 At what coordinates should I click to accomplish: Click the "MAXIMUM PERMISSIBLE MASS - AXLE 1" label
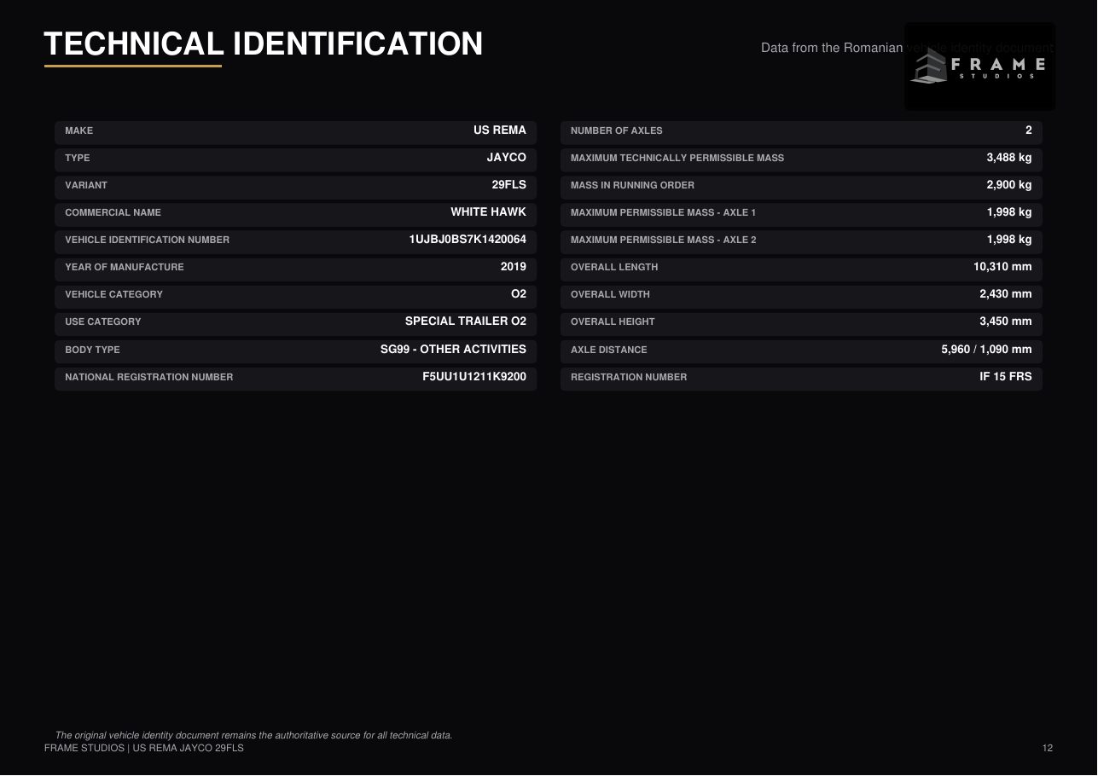(x=664, y=212)
